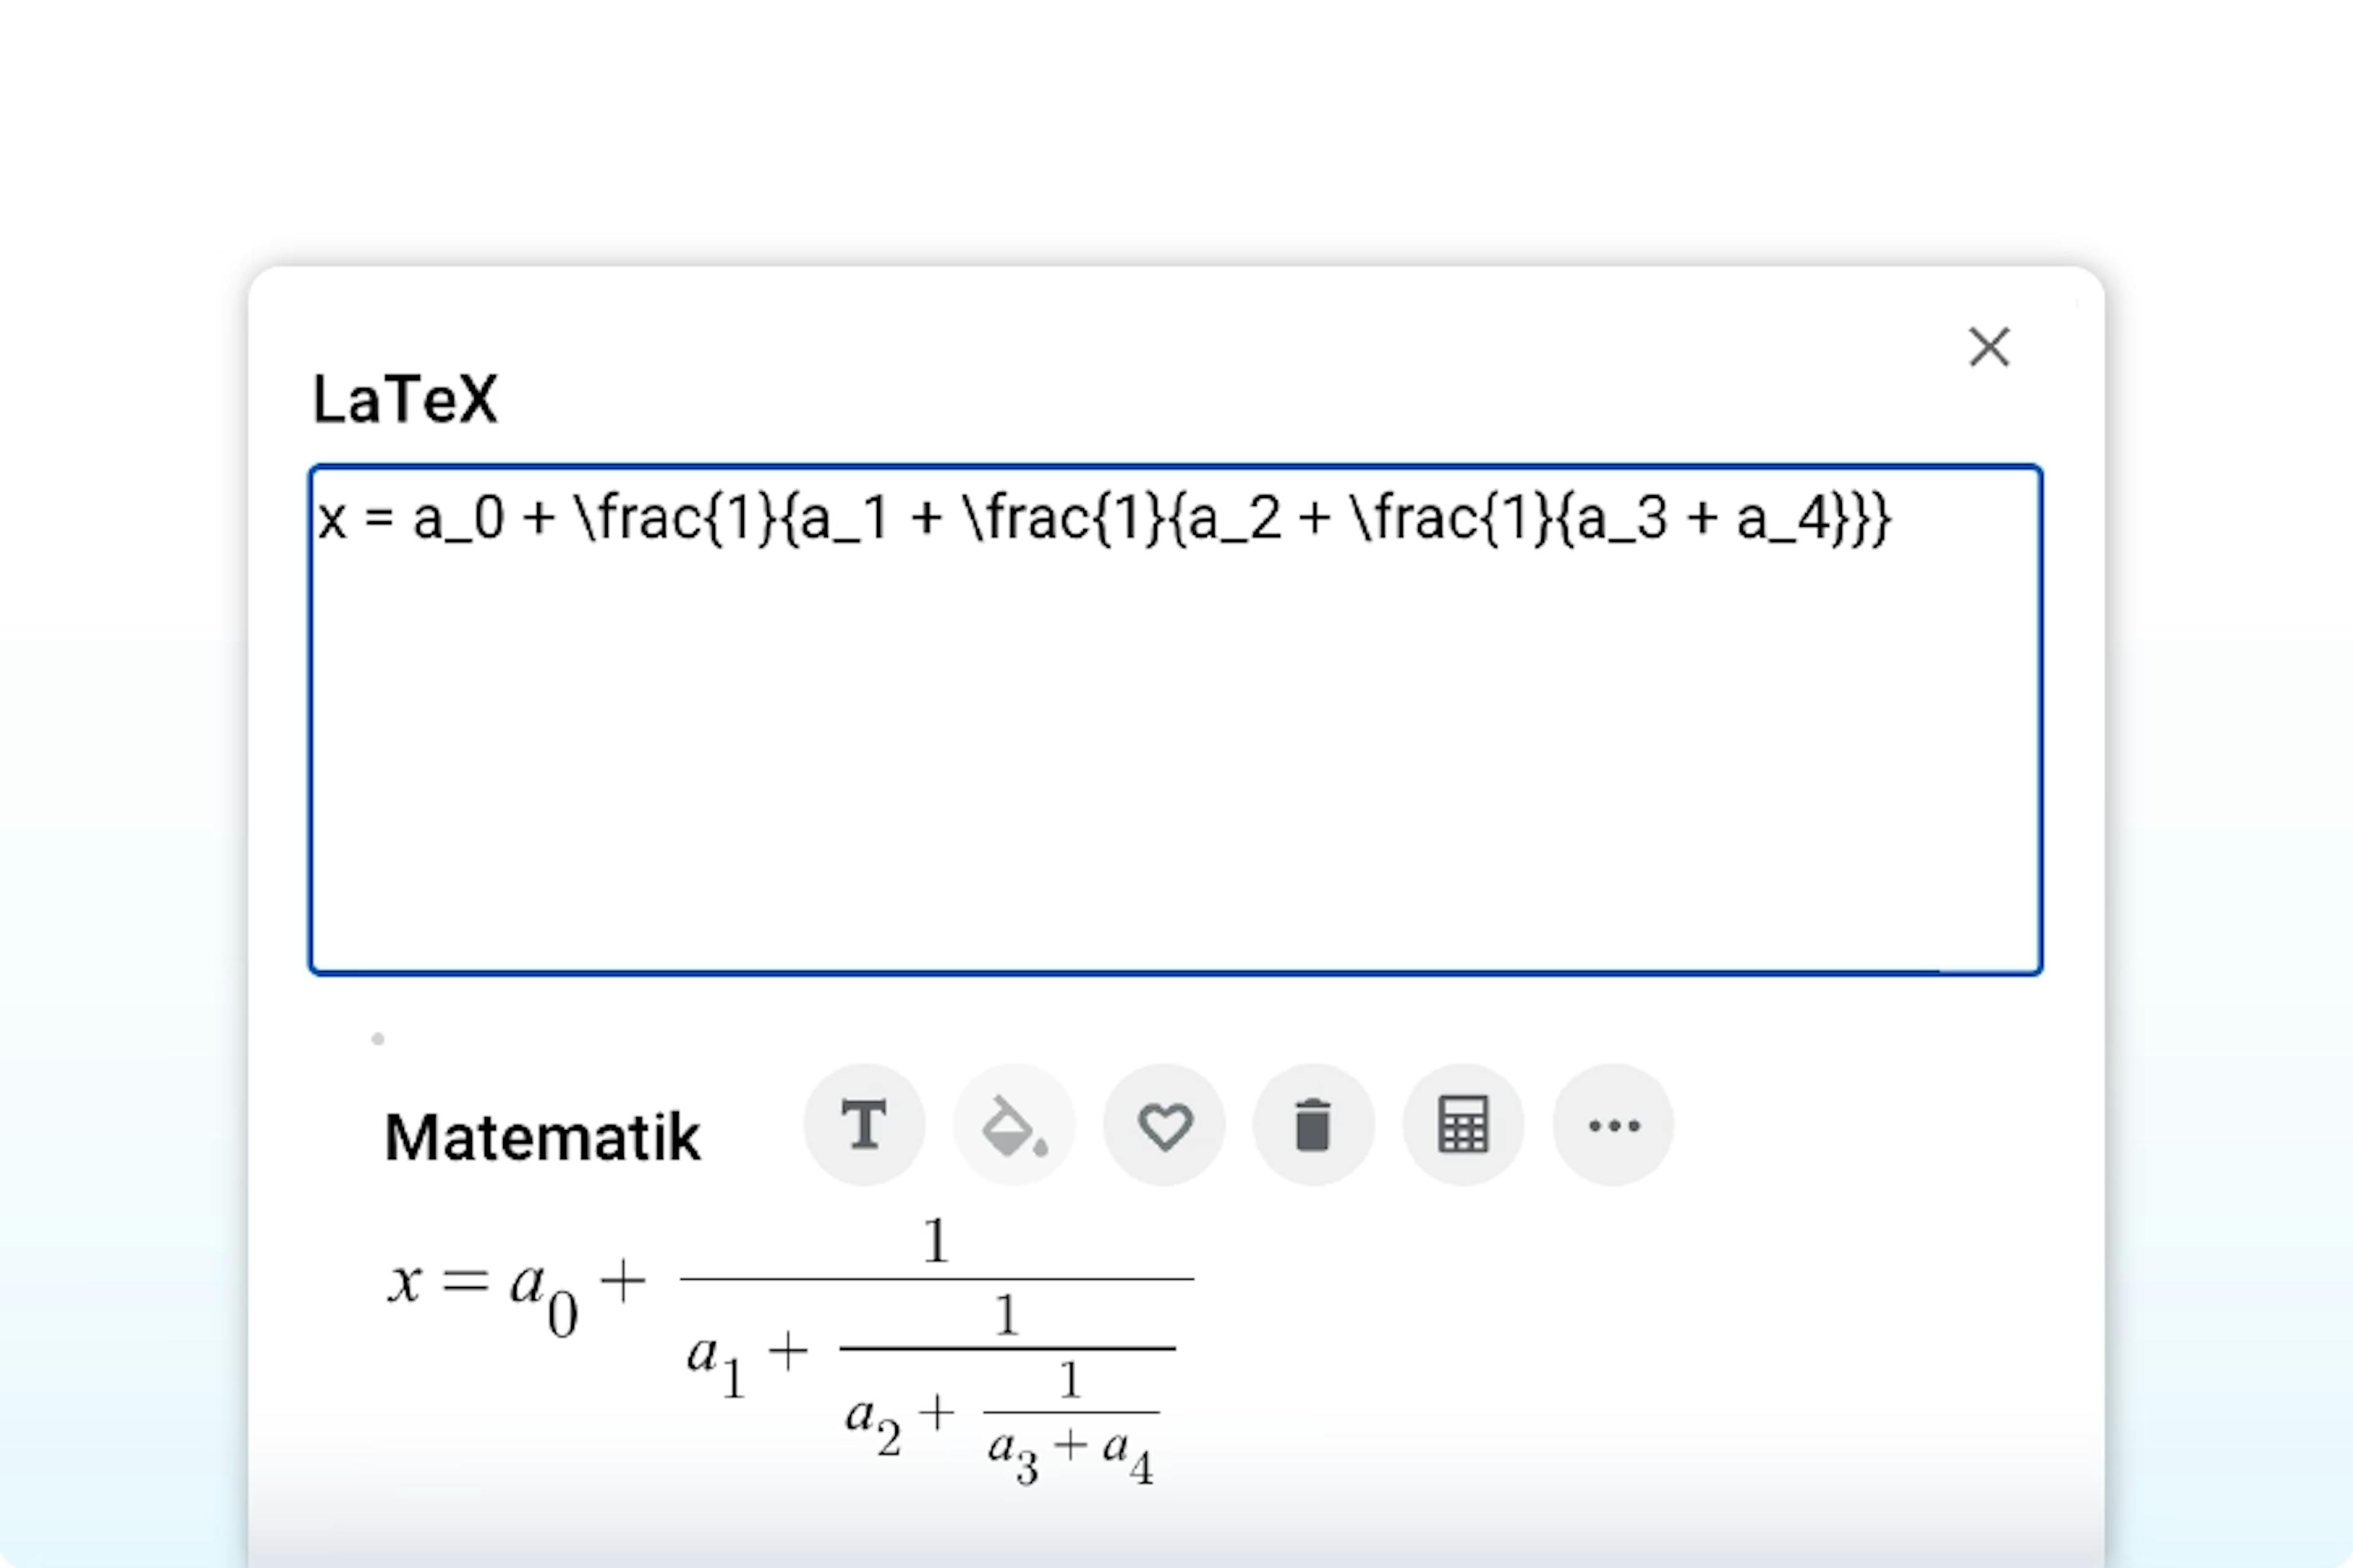The height and width of the screenshot is (1568, 2353).
Task: Close the LaTeX editor dialog
Action: [1989, 345]
